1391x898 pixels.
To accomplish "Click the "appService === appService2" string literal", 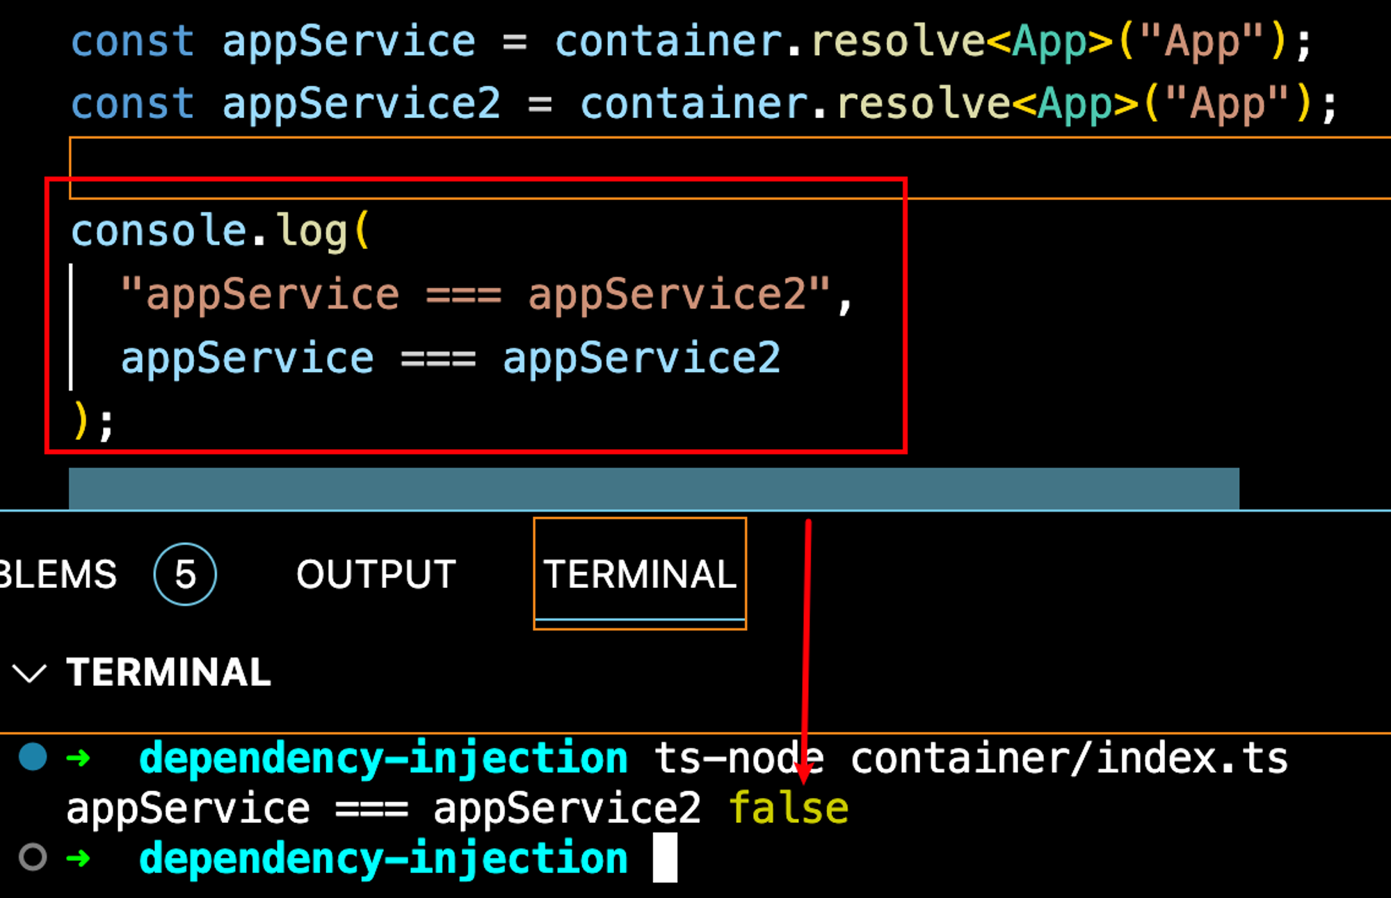I will pyautogui.click(x=476, y=294).
